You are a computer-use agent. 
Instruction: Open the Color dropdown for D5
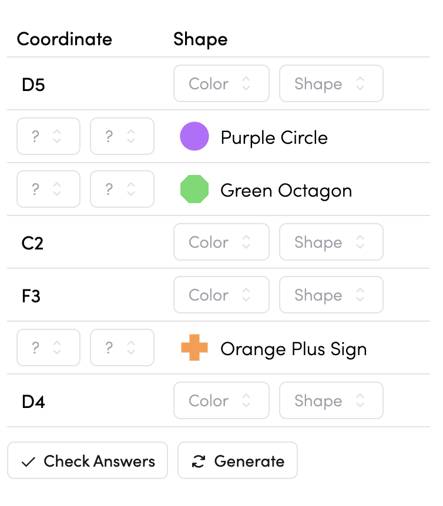[x=221, y=84]
